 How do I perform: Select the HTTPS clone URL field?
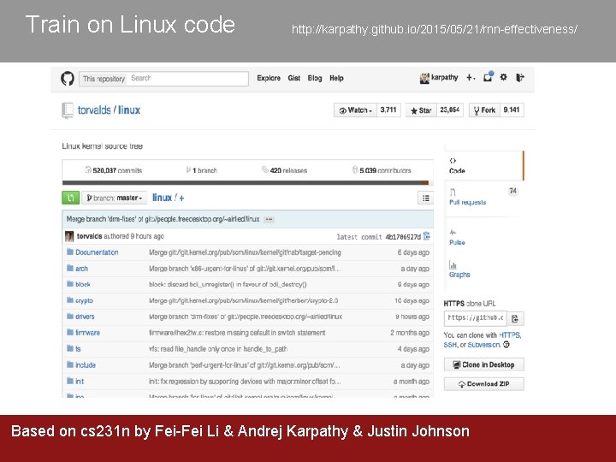coord(476,318)
